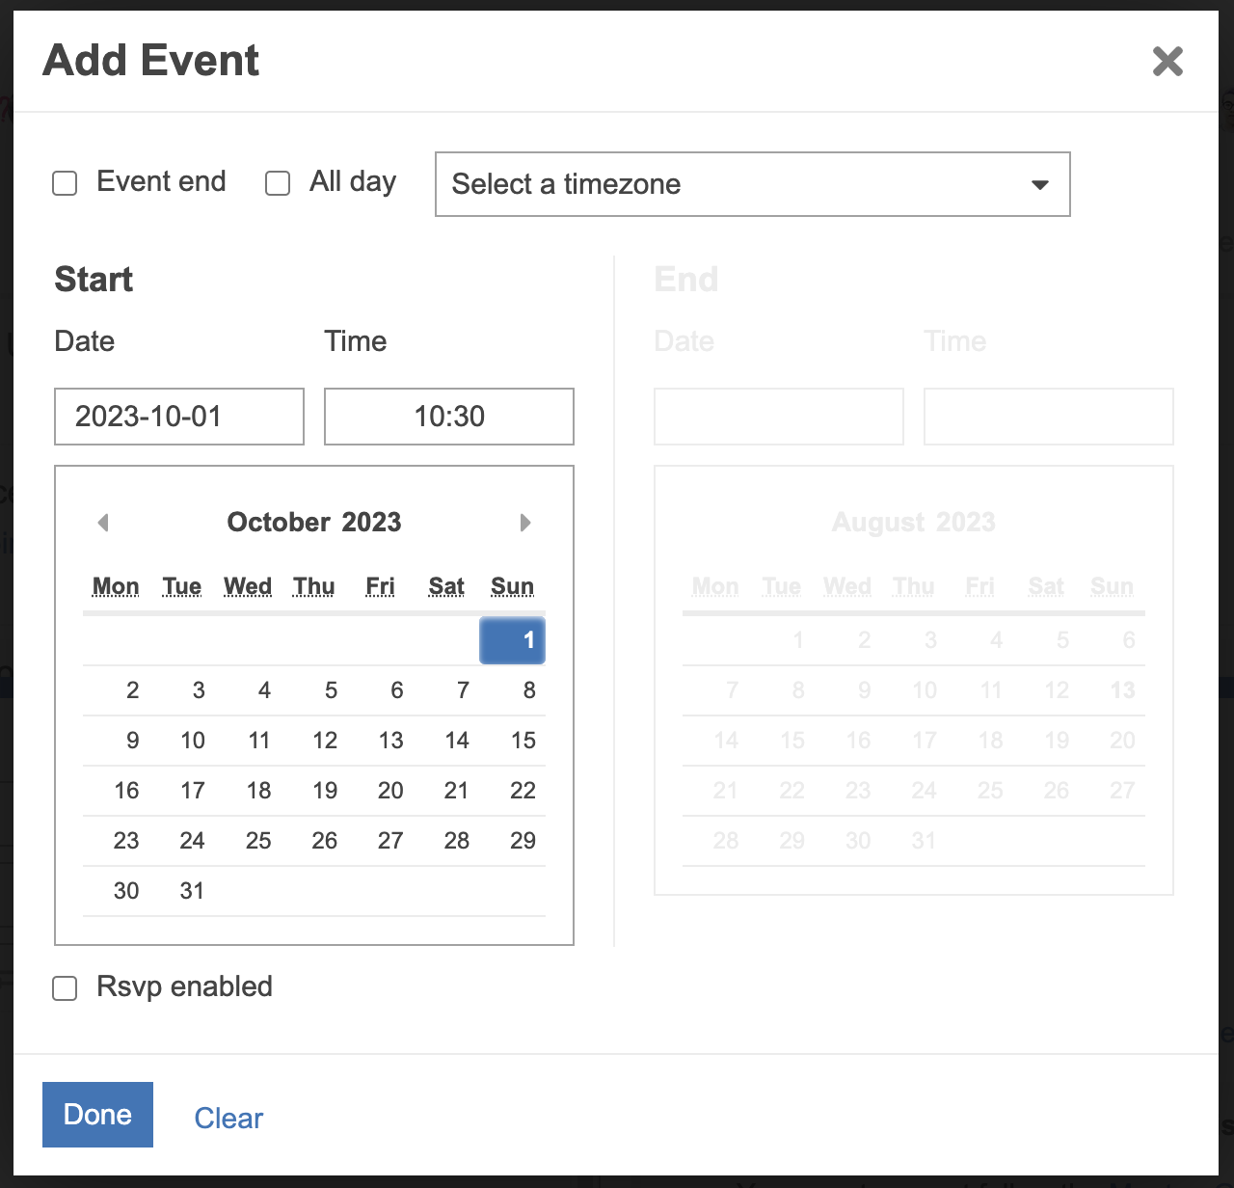
Task: Select October 12 in Start calendar
Action: [325, 741]
